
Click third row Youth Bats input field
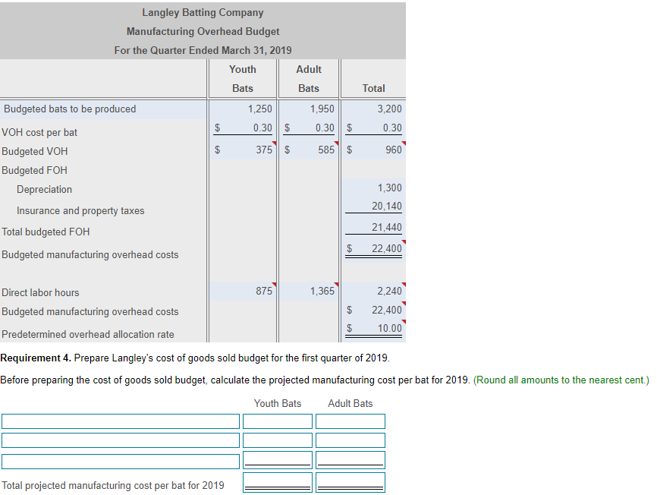[278, 460]
